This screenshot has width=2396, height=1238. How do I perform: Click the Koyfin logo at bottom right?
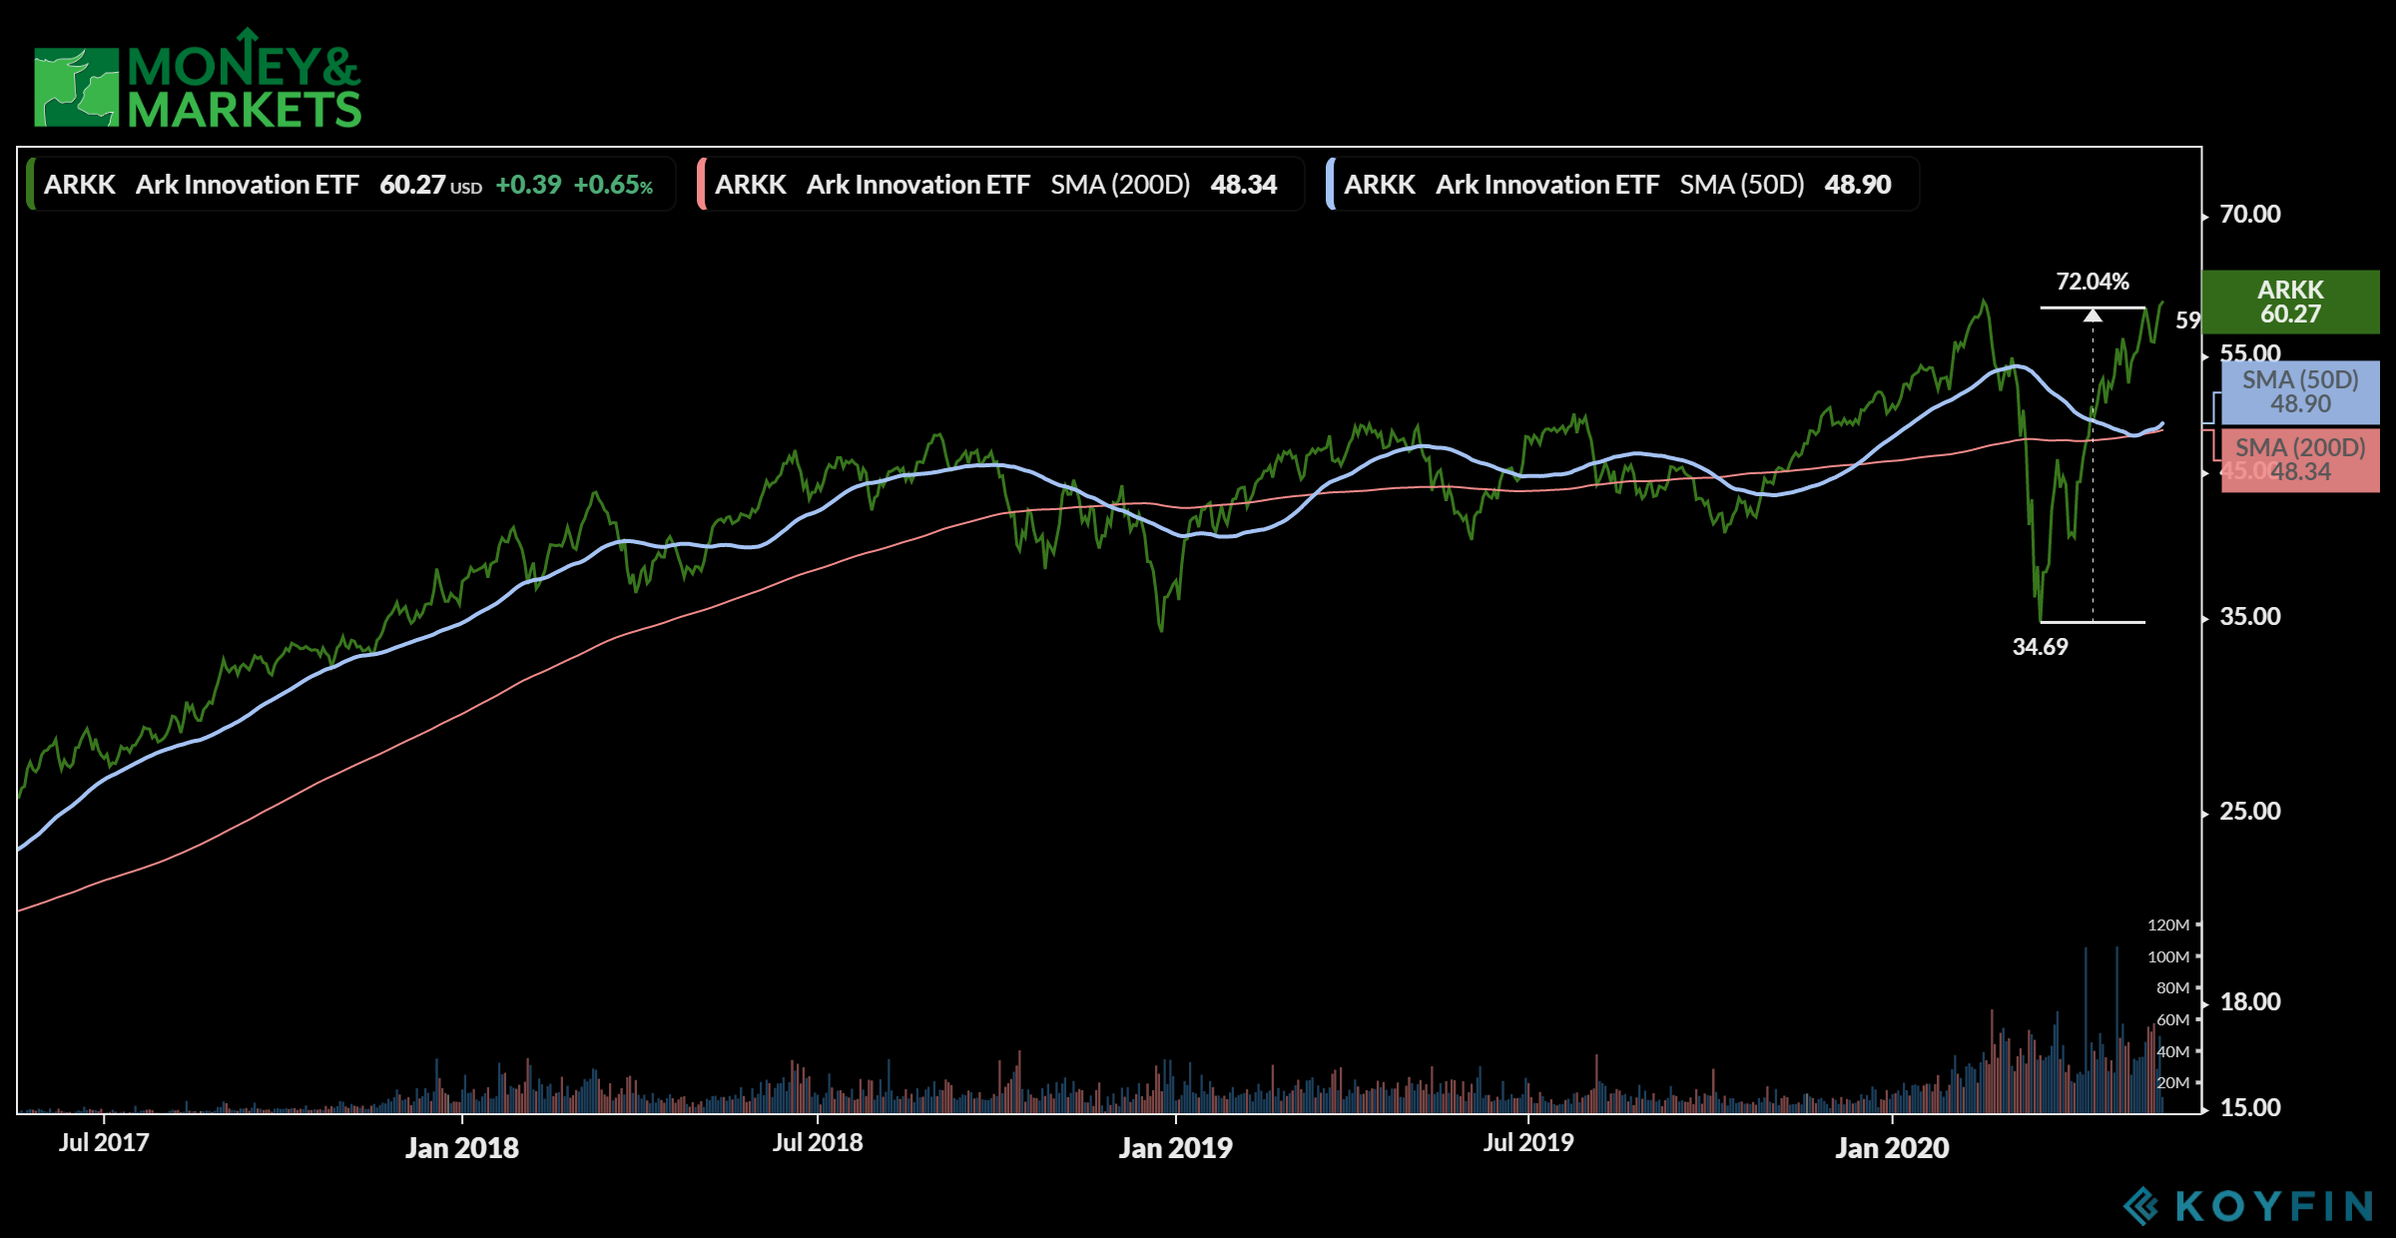(2248, 1206)
